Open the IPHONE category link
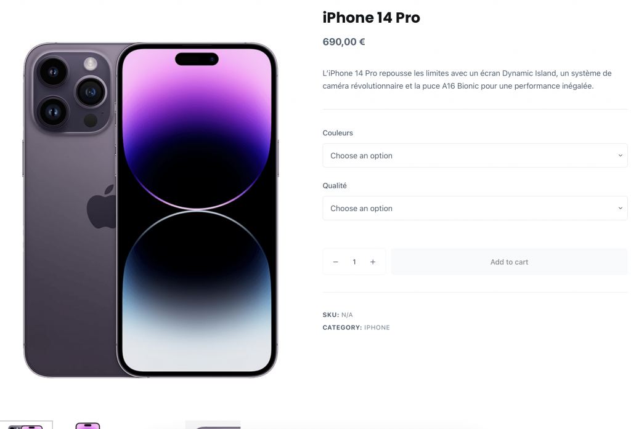 377,327
